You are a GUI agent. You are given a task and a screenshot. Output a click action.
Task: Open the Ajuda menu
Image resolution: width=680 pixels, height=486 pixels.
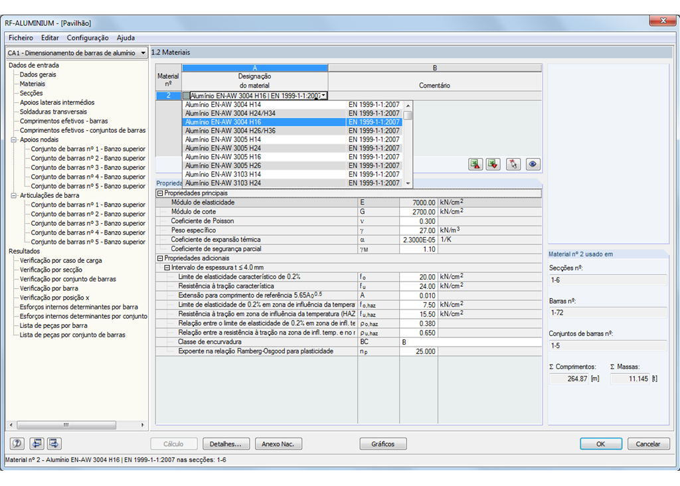[x=126, y=38]
